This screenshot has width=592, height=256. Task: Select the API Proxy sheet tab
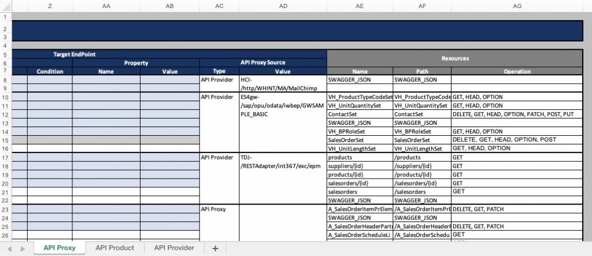tap(60, 248)
